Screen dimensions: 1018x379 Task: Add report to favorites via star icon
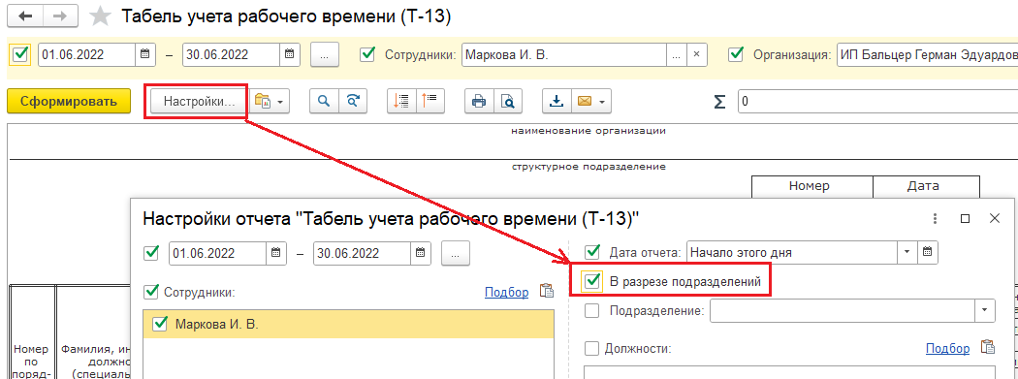pyautogui.click(x=100, y=16)
